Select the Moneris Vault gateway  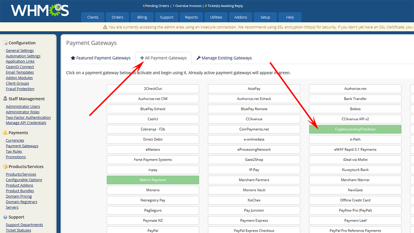click(254, 190)
